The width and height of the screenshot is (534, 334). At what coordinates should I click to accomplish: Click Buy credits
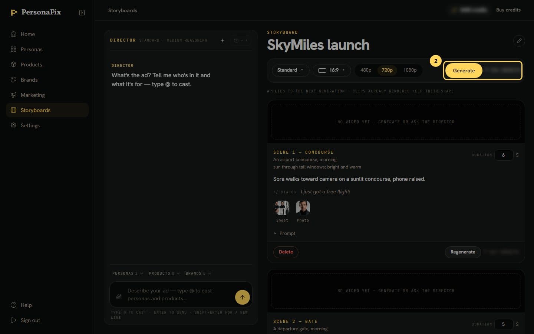pos(508,10)
